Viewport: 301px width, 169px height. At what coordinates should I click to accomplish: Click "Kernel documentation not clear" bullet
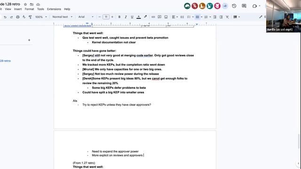click(x=114, y=42)
